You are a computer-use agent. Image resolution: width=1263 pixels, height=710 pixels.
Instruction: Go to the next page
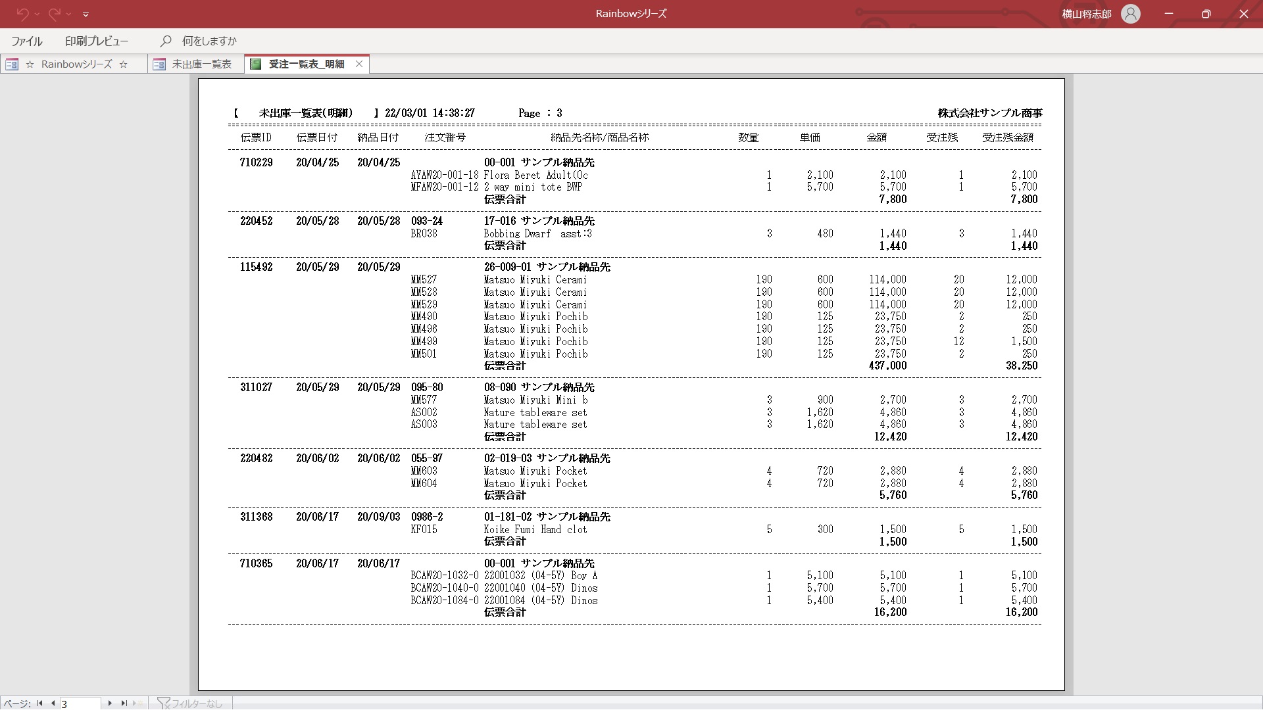click(110, 703)
